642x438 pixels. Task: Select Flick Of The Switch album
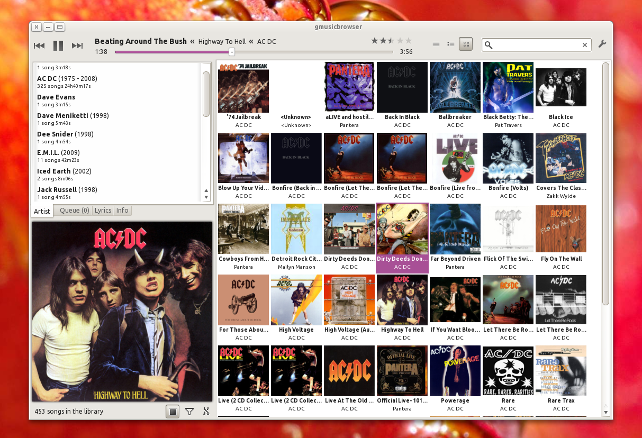pos(508,237)
